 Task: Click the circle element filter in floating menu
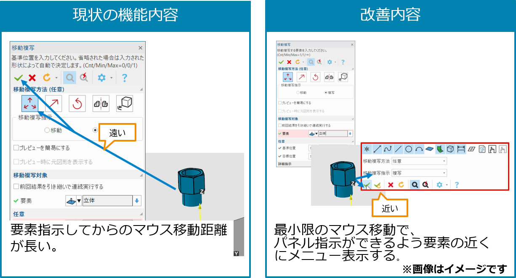[408, 149]
